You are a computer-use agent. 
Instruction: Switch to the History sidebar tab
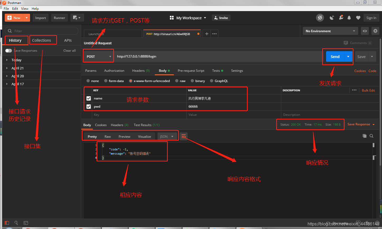[15, 40]
